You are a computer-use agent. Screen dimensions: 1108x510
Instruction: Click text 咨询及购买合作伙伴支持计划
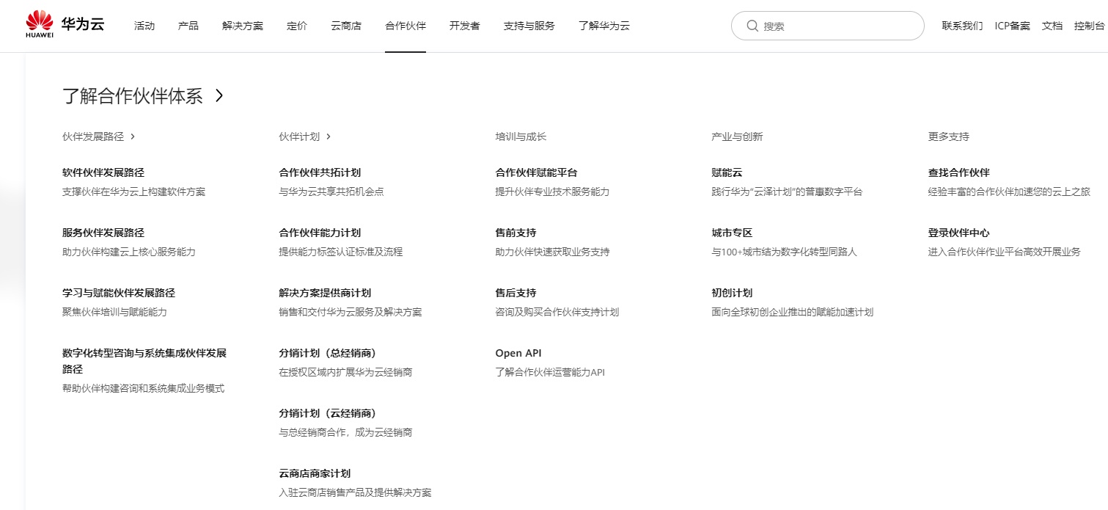tap(557, 312)
